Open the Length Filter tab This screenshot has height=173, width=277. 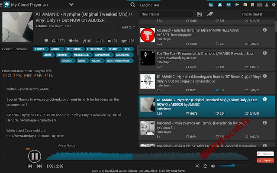click(x=150, y=5)
